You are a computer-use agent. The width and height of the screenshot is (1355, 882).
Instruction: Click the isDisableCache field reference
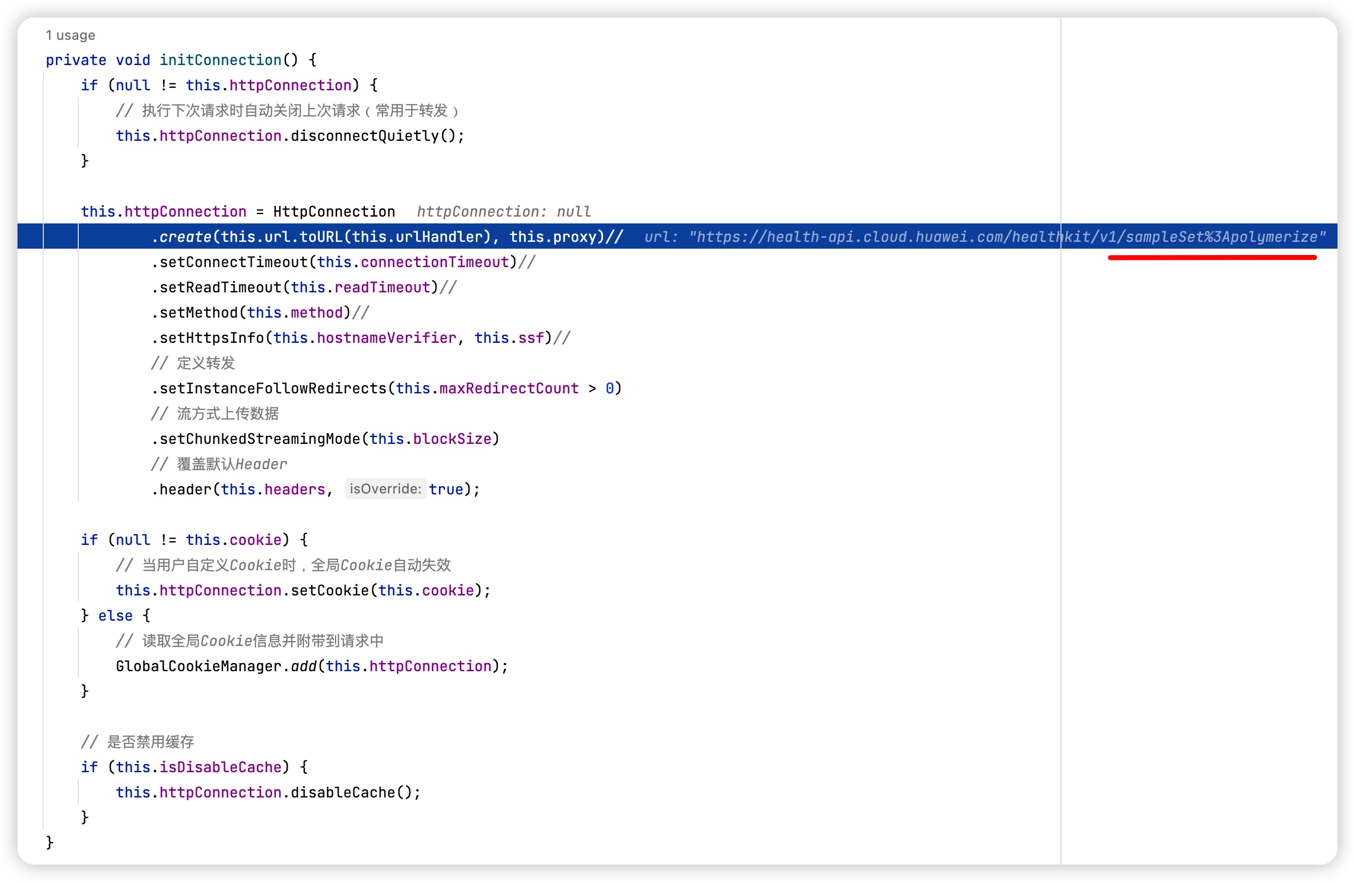point(221,766)
